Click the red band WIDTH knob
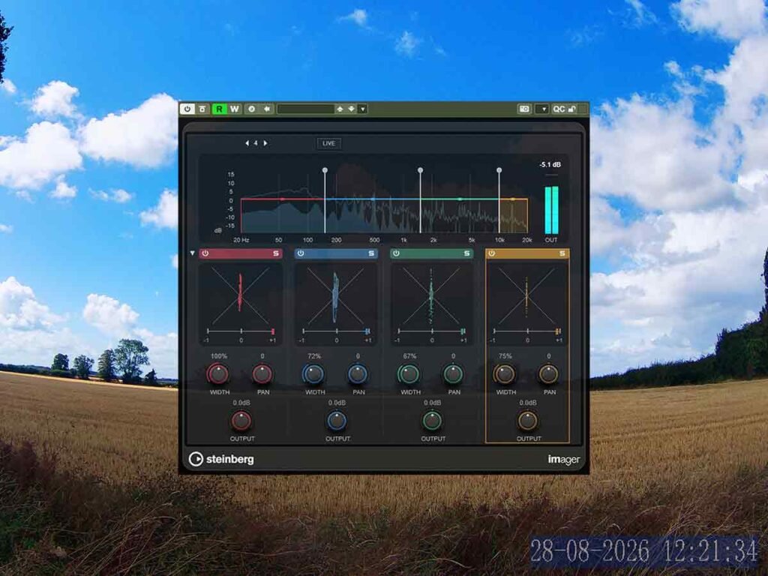Image resolution: width=768 pixels, height=576 pixels. click(x=218, y=373)
